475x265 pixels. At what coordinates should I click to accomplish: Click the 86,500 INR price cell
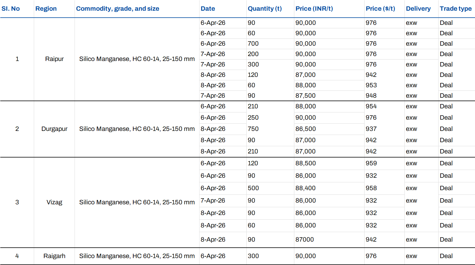(x=305, y=129)
